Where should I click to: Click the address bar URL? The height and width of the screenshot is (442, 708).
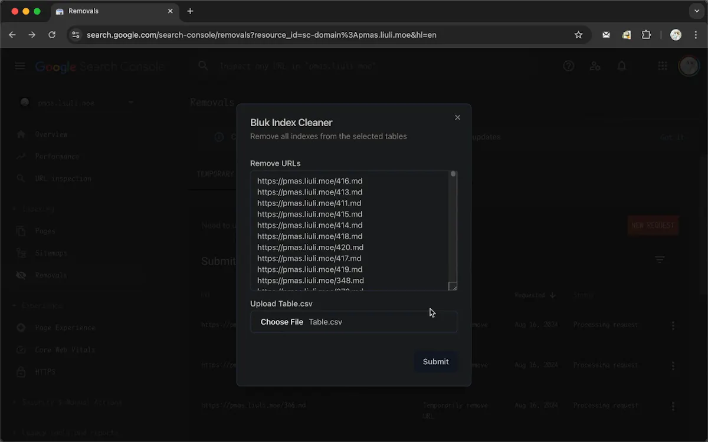[261, 35]
